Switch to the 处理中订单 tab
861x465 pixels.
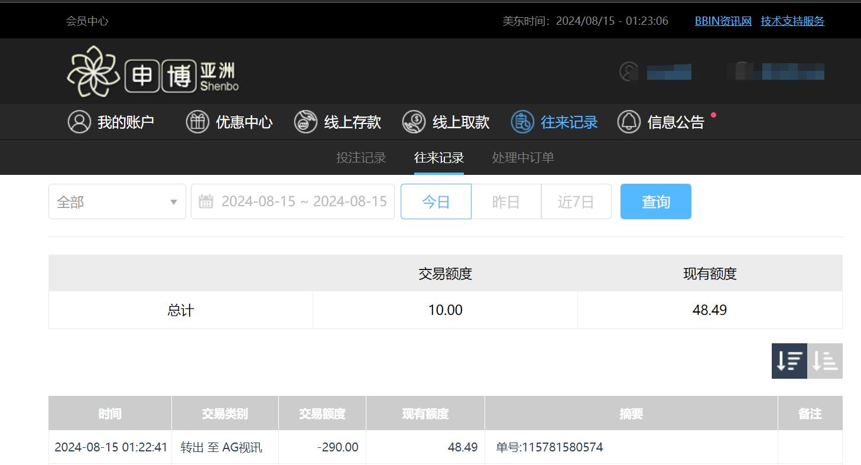(521, 157)
